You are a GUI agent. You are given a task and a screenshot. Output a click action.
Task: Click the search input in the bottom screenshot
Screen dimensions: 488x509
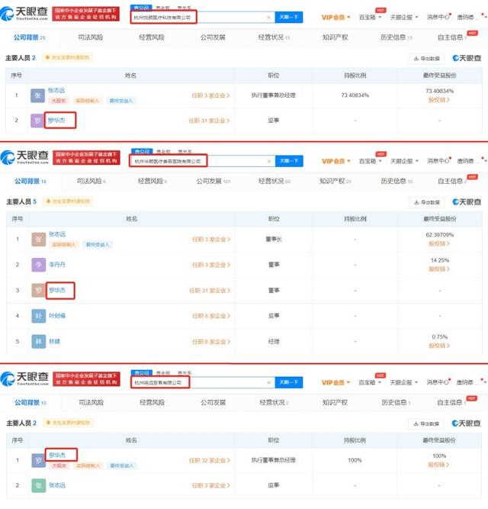point(203,382)
